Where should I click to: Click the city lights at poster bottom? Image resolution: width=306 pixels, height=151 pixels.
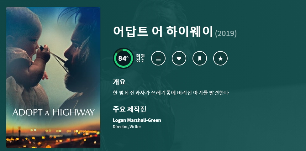(x=53, y=138)
